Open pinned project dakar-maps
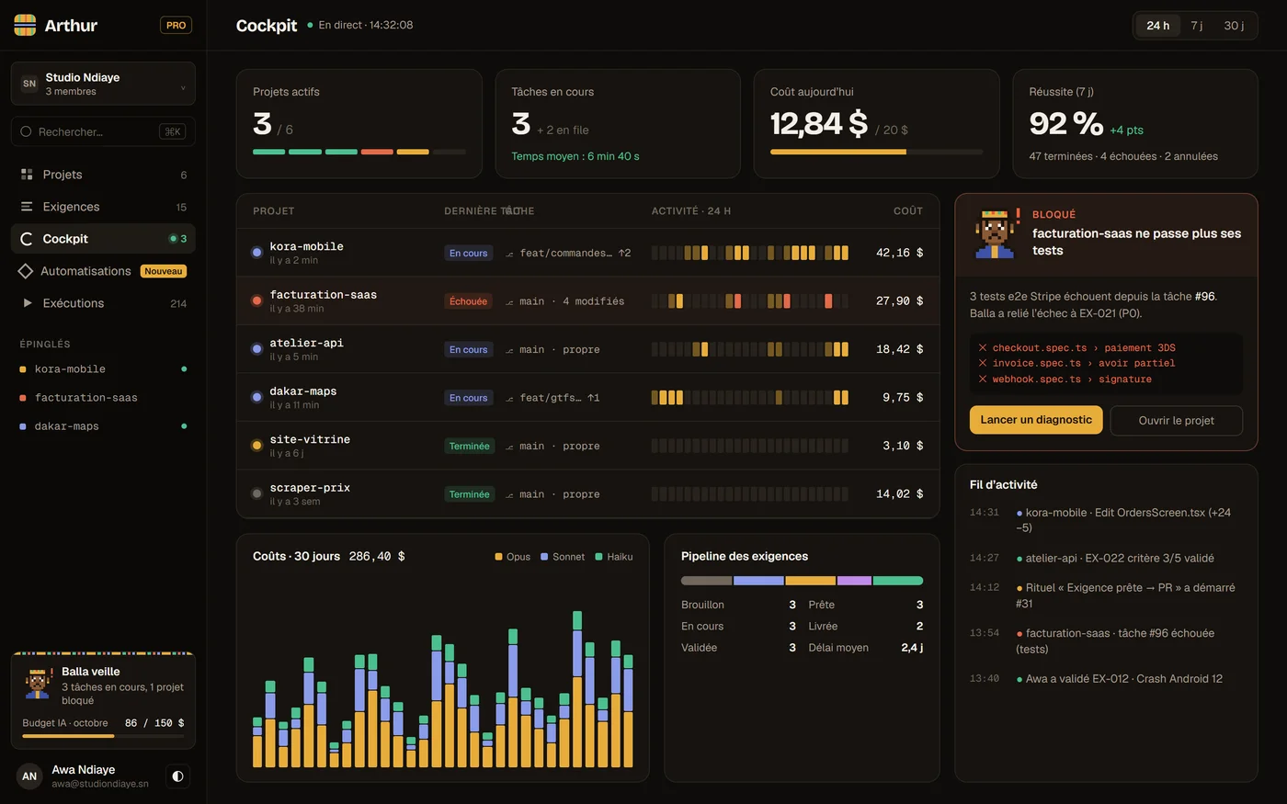This screenshot has height=804, width=1287. [103, 426]
